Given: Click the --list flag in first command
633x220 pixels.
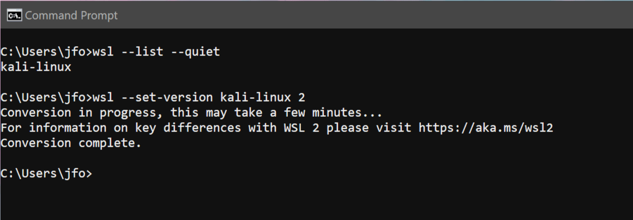Looking at the screenshot, I should pyautogui.click(x=142, y=52).
